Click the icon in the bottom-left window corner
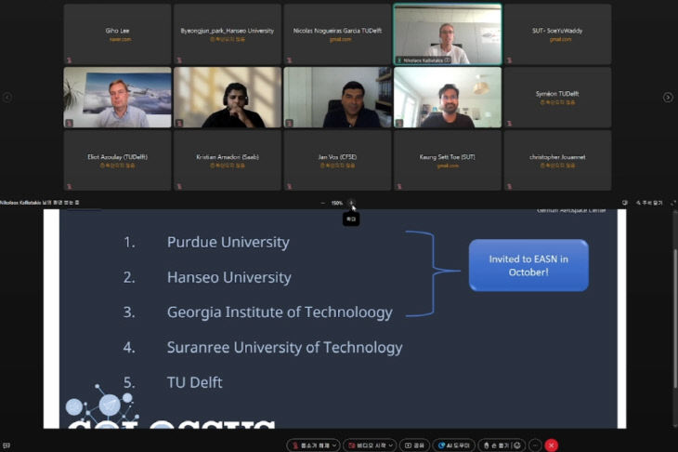This screenshot has height=452, width=678. coord(7,445)
